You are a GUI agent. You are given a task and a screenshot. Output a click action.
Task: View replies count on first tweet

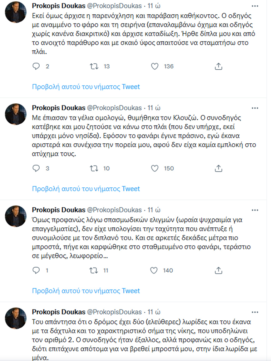click(45, 66)
